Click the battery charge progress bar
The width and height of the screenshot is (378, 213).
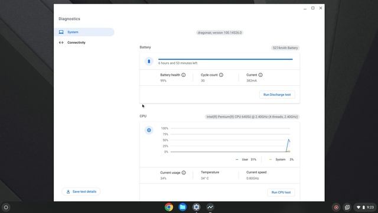coord(226,59)
